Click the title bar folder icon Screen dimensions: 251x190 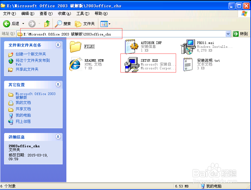click(3, 6)
